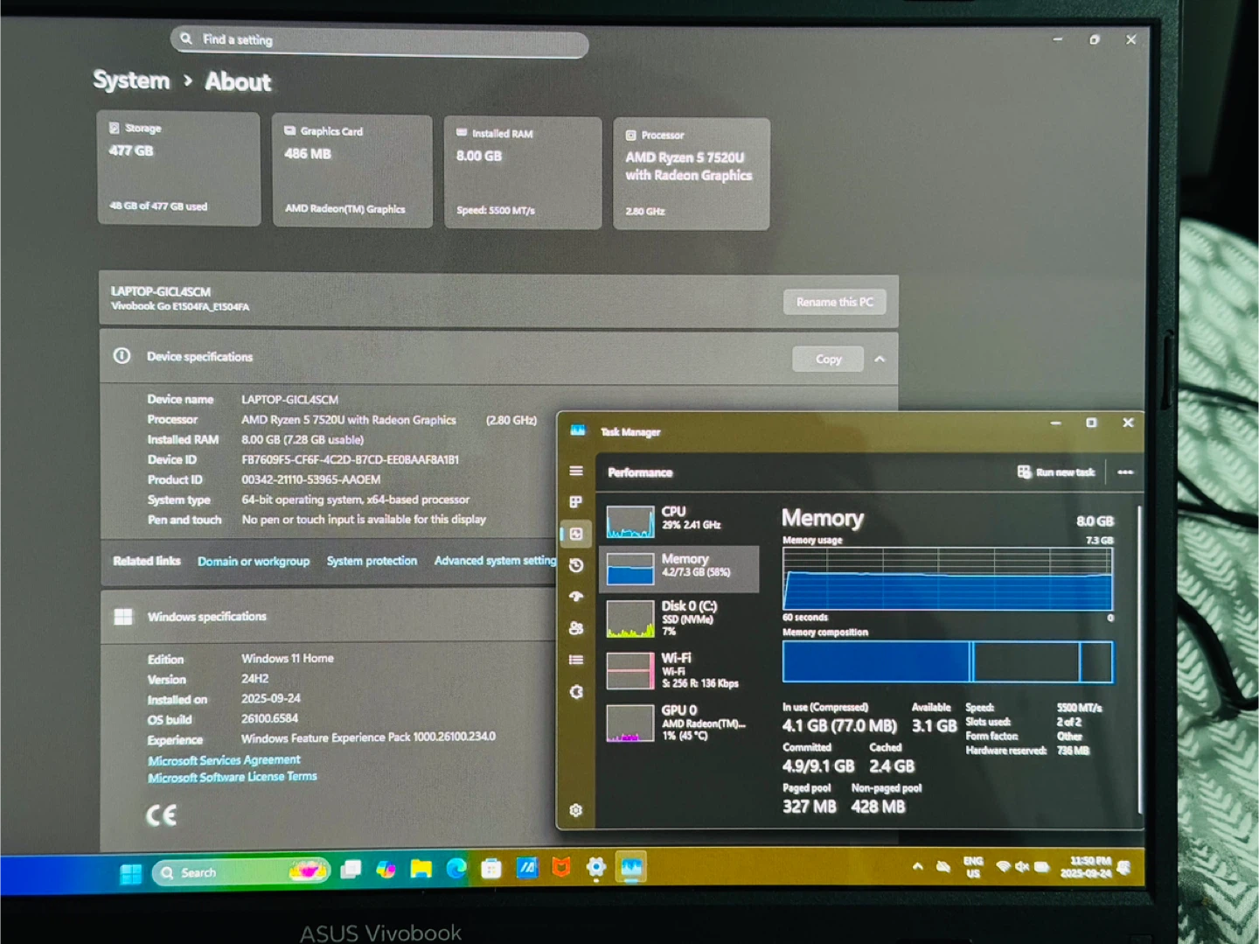Click the taskbar Search box
1259x944 pixels.
(x=241, y=872)
